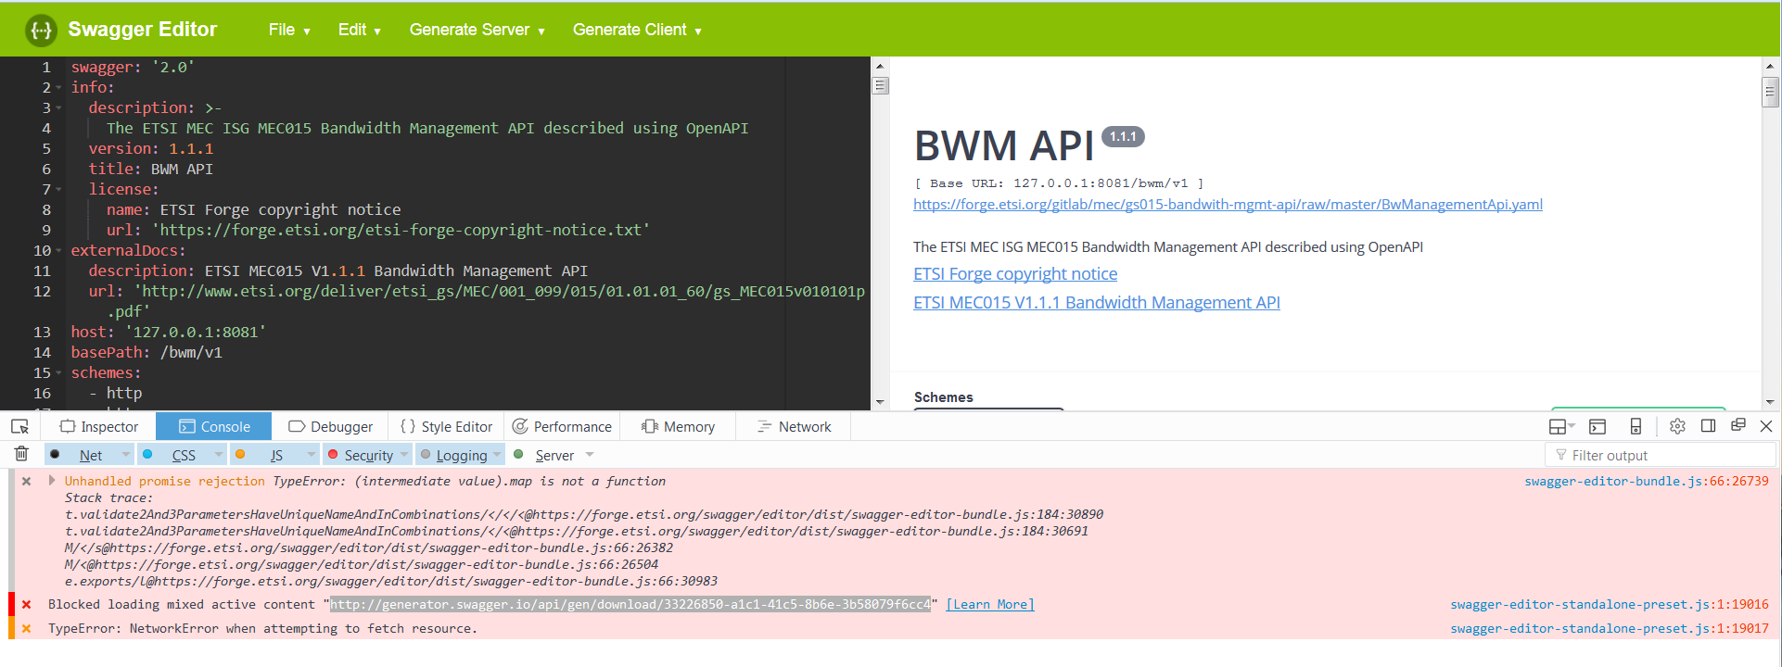This screenshot has height=667, width=1782.
Task: Activate the element picker icon in devtools
Action: click(19, 426)
